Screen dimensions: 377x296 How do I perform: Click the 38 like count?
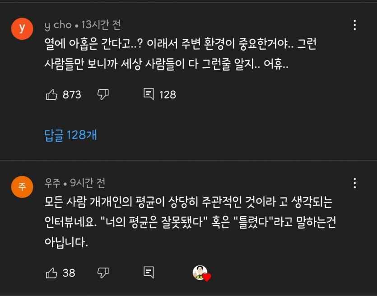pyautogui.click(x=69, y=273)
